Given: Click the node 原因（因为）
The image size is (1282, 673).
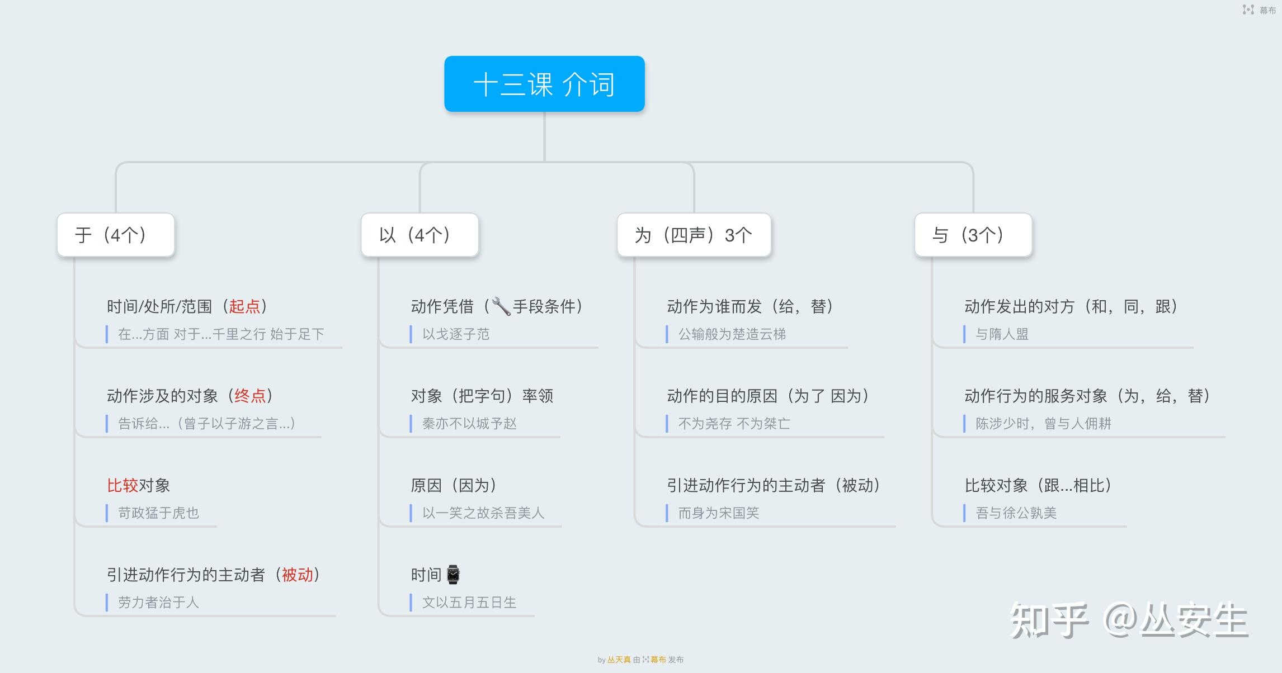Looking at the screenshot, I should [x=454, y=485].
